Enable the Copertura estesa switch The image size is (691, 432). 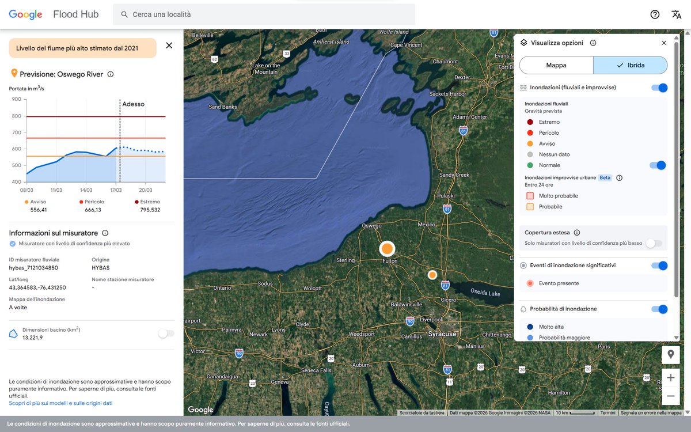click(x=654, y=244)
